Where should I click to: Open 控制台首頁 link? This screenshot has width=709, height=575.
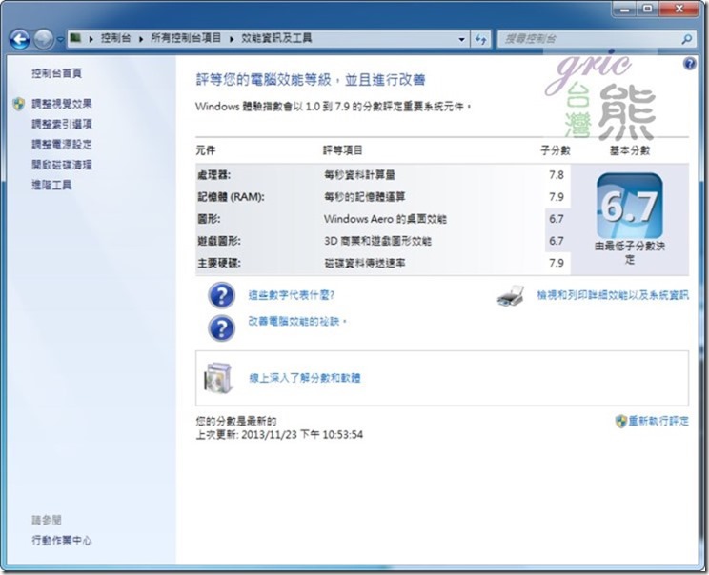pos(56,73)
